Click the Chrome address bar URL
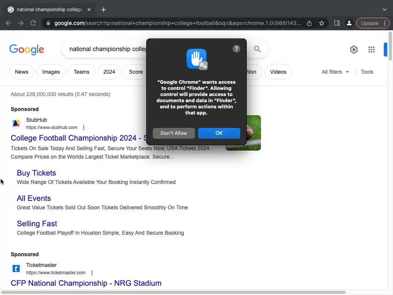Image resolution: width=393 pixels, height=295 pixels. point(177,23)
